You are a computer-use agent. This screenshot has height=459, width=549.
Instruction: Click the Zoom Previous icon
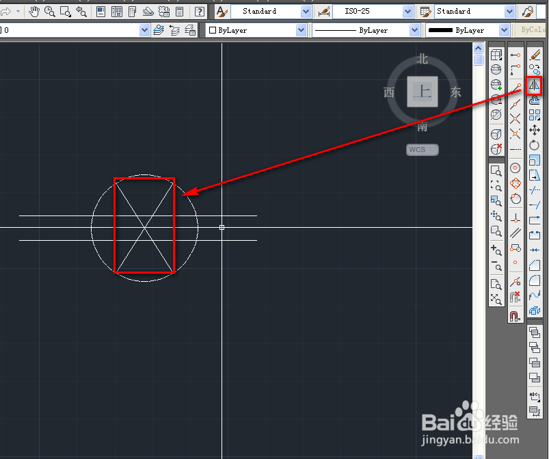[x=81, y=12]
